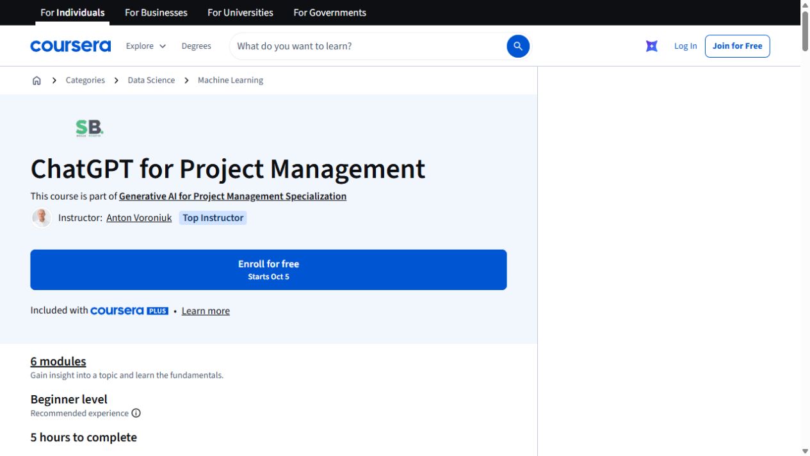Click the Coursera Plus logo badge
The width and height of the screenshot is (810, 456).
129,311
